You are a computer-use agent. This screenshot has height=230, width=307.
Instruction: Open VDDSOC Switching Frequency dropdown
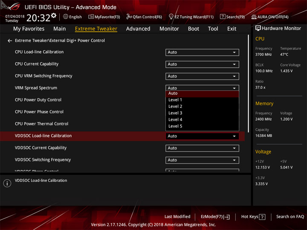coord(202,160)
